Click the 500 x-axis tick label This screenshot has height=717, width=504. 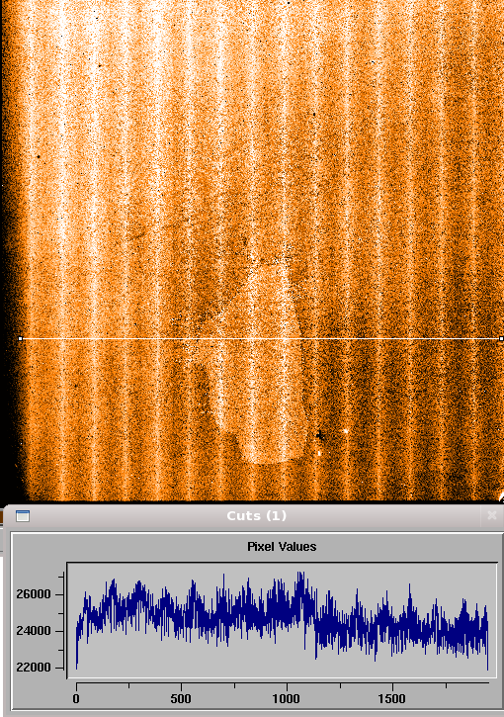click(x=181, y=699)
